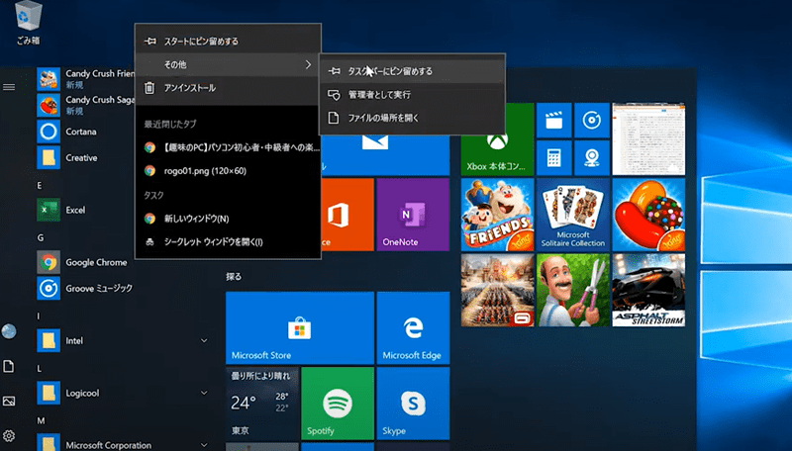792x451 pixels.
Task: Open the Movies & TV clapperboard tile
Action: pos(554,121)
